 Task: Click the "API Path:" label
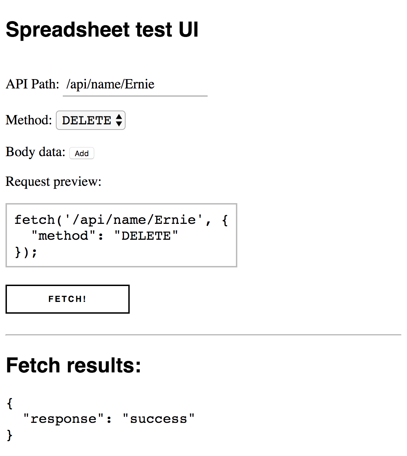(x=32, y=84)
